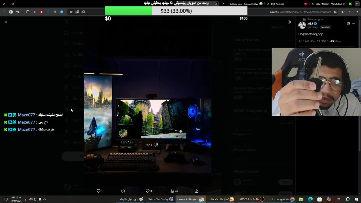Open the tweet's three-dot more menu

353,24
